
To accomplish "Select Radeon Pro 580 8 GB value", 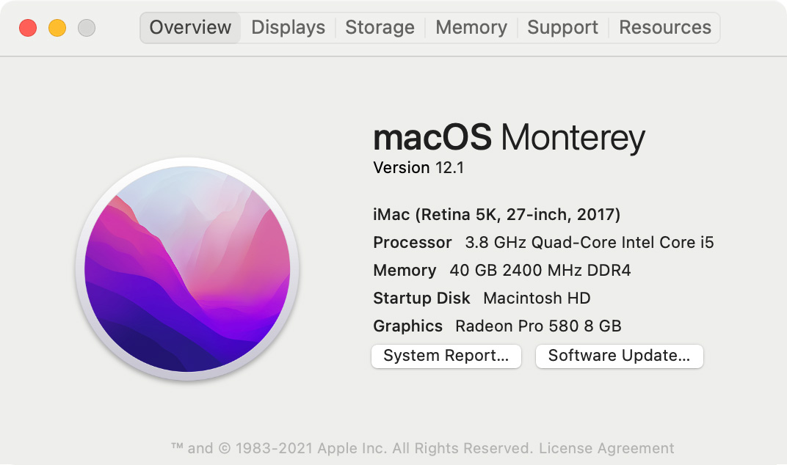I will [538, 326].
